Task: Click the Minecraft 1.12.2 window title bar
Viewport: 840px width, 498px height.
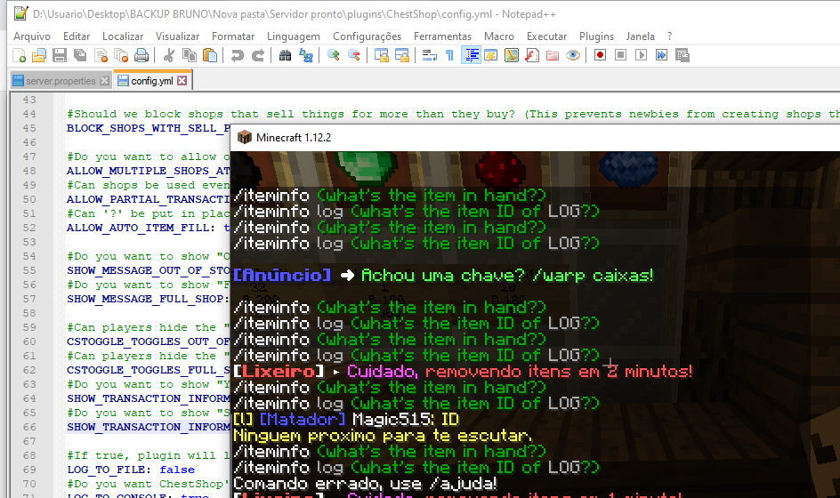Action: click(536, 138)
